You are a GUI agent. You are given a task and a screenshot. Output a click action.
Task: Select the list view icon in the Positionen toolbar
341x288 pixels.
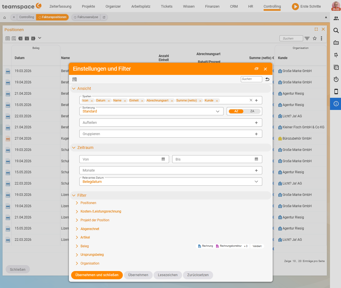pyautogui.click(x=8, y=38)
